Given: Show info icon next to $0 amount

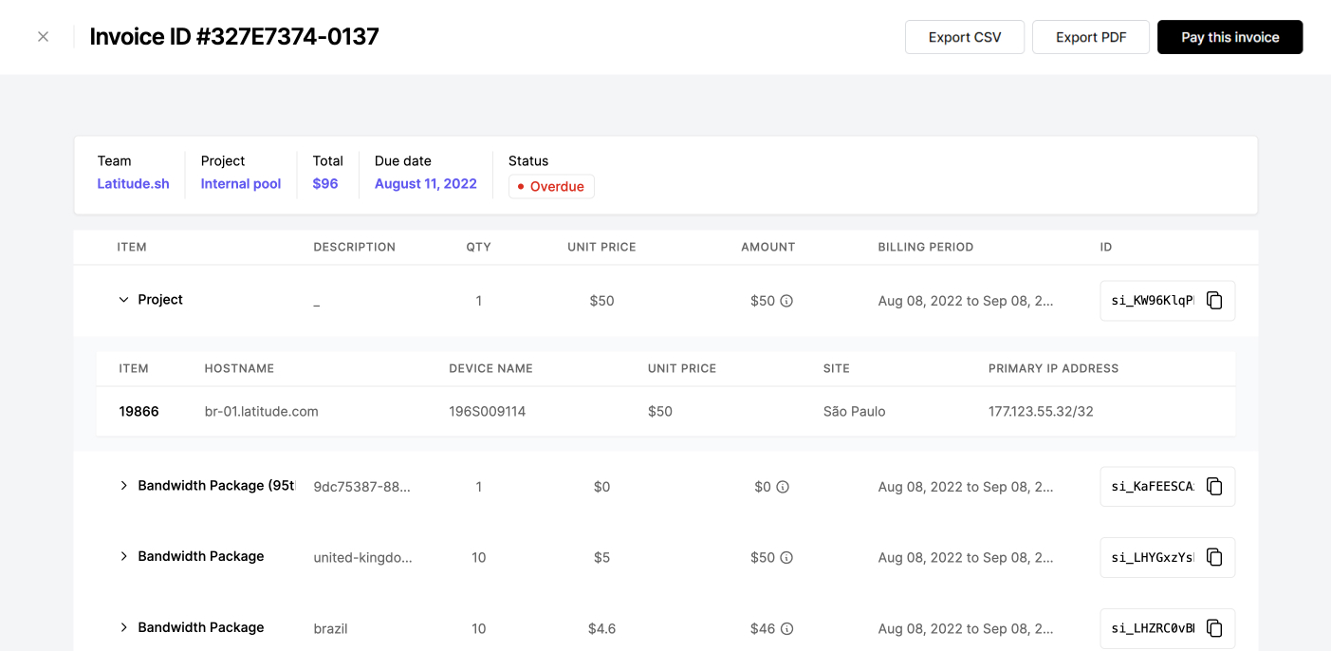Looking at the screenshot, I should (x=783, y=487).
